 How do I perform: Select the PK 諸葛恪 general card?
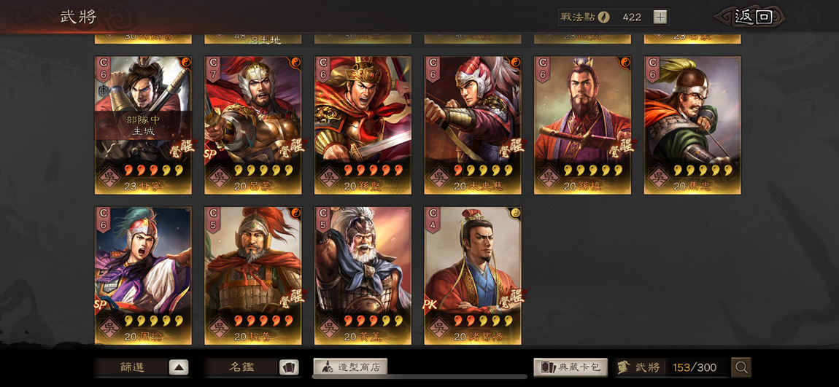click(x=473, y=275)
